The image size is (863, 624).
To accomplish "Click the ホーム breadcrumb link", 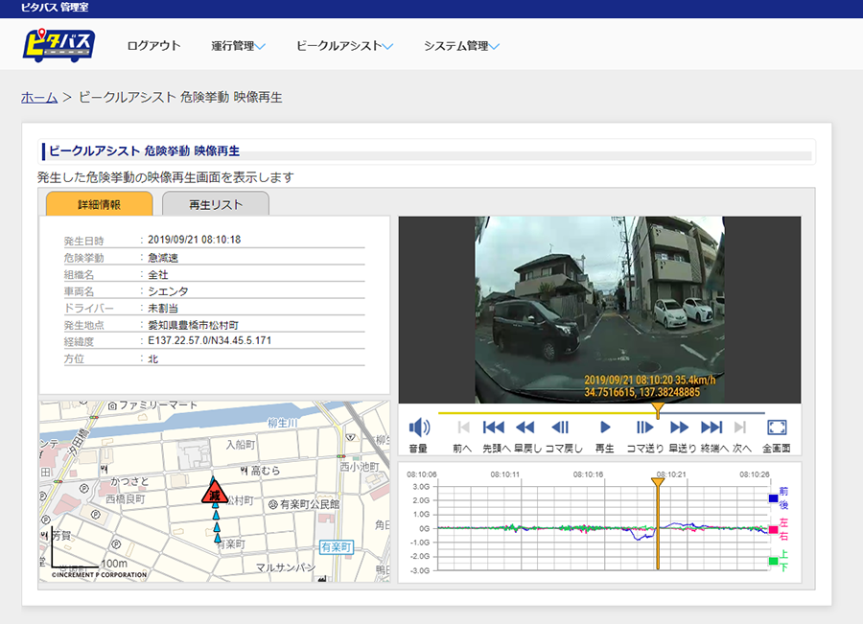I will coord(39,97).
